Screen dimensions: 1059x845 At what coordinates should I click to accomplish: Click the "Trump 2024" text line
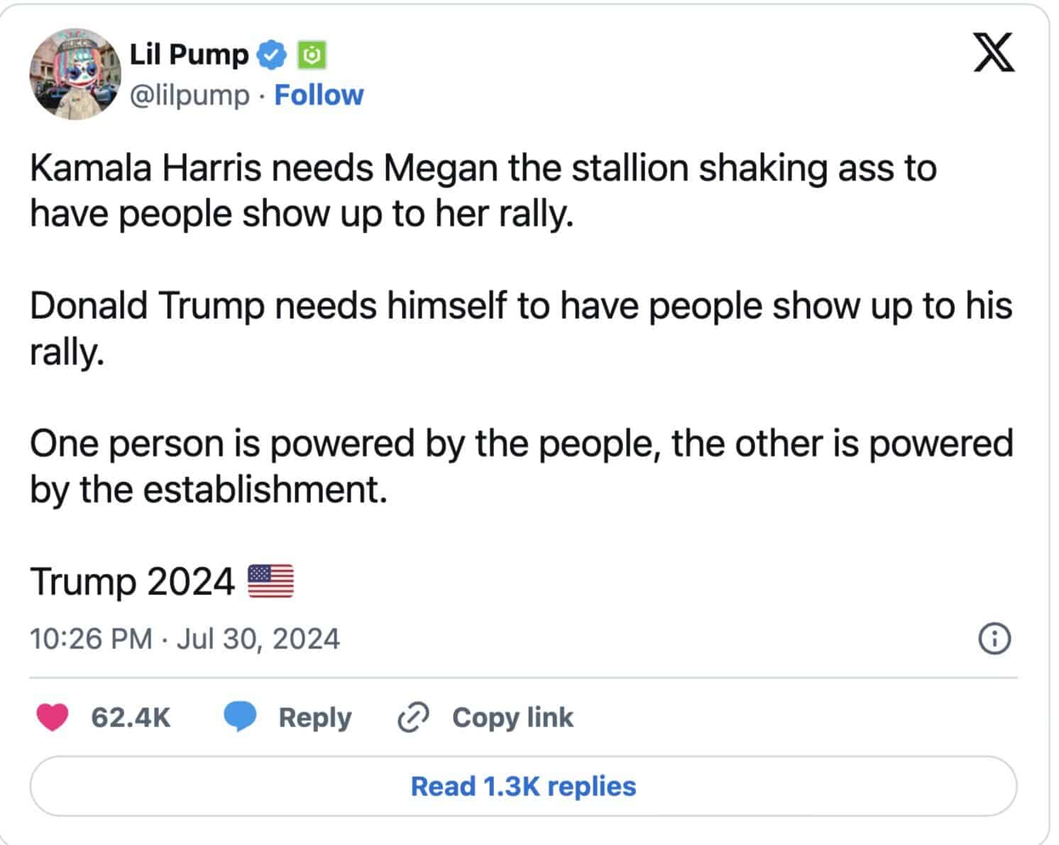click(x=132, y=582)
